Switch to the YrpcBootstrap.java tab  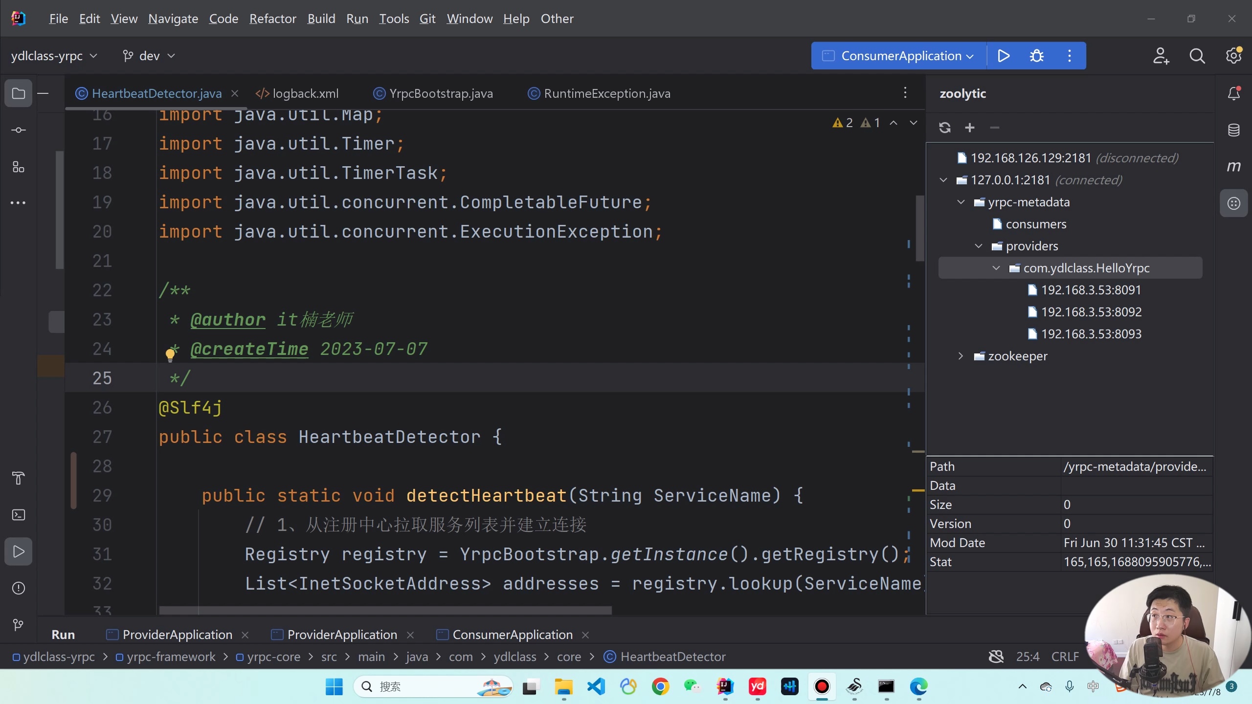440,93
